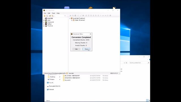Viewport: 181px width, 102px height.
Task: Open Pictures in Explorer sidebar
Action: tap(52, 79)
